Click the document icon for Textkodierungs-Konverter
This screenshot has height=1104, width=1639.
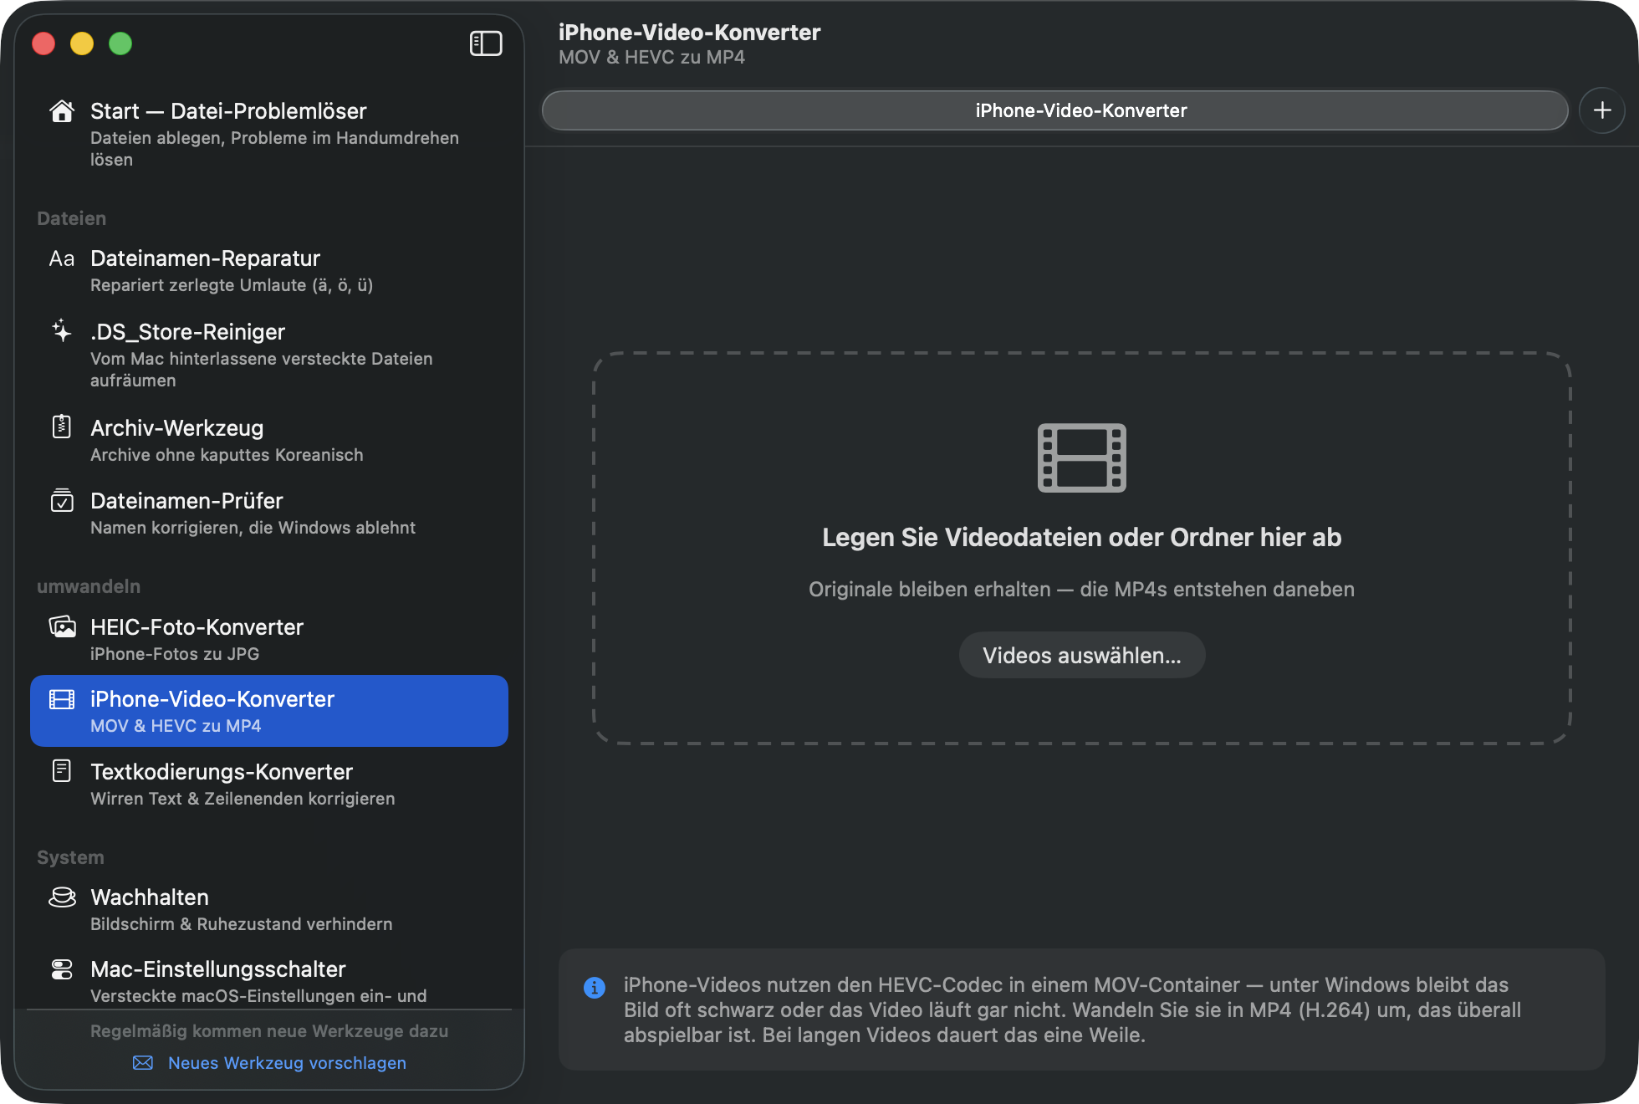62,771
